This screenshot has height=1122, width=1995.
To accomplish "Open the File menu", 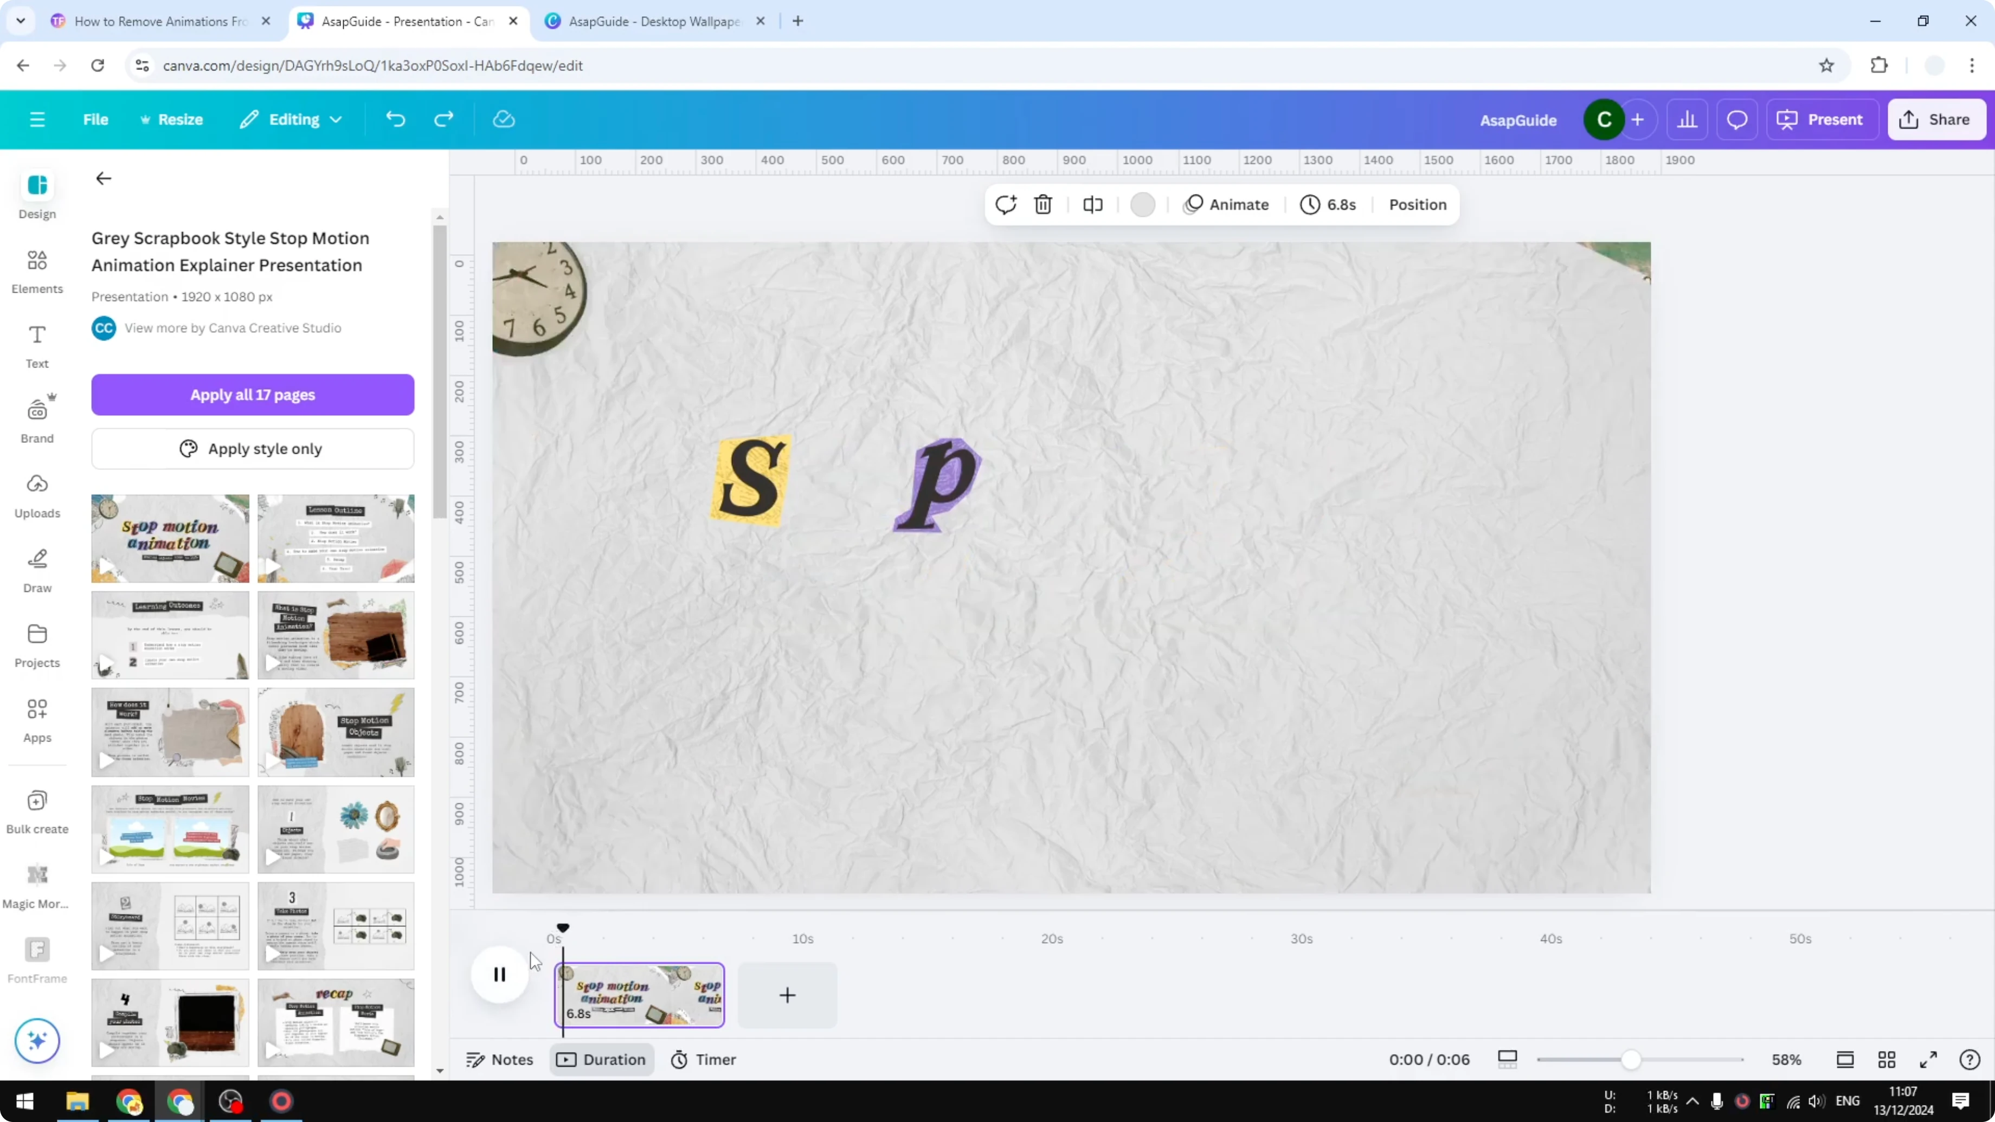I will pyautogui.click(x=96, y=119).
